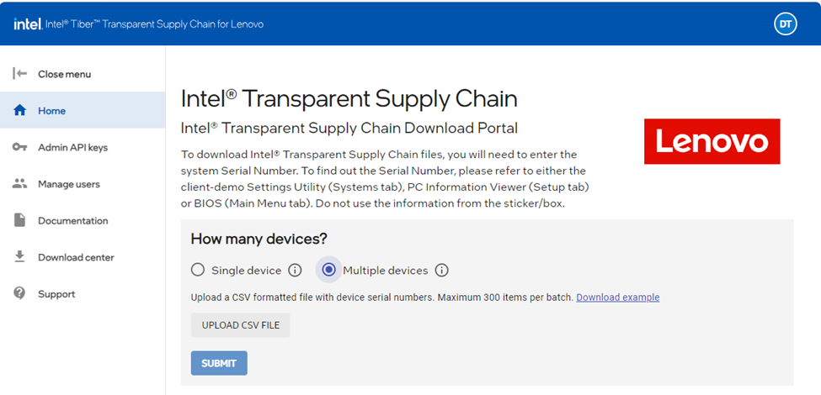Click the Home house icon

[19, 110]
